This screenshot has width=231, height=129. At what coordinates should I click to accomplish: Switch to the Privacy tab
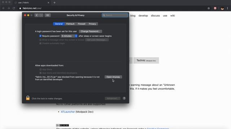click(92, 24)
